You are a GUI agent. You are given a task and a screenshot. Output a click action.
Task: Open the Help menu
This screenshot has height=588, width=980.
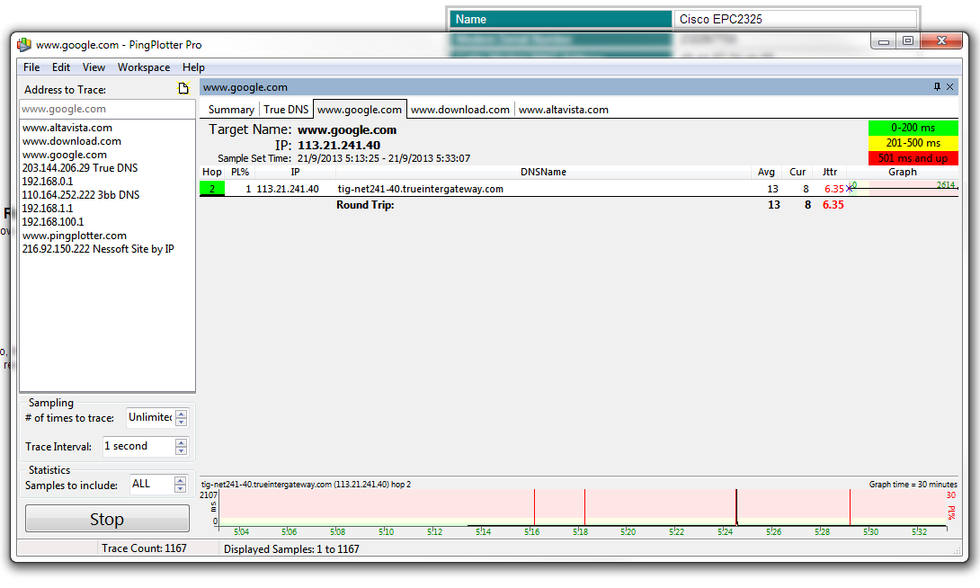click(x=193, y=67)
